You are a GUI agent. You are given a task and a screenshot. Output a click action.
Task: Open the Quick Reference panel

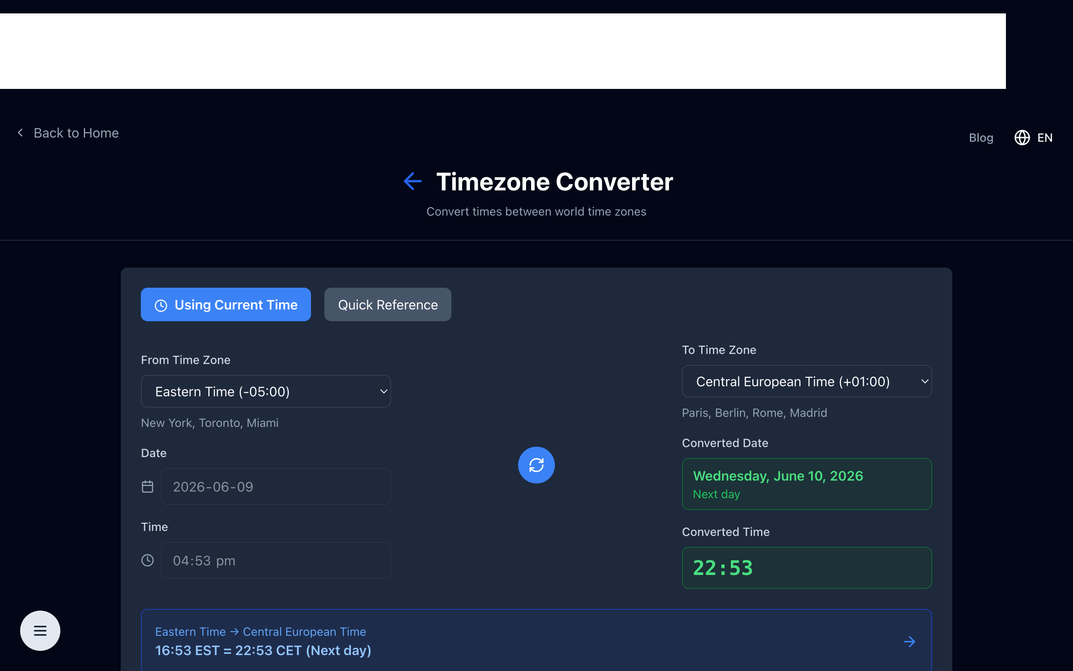[388, 304]
